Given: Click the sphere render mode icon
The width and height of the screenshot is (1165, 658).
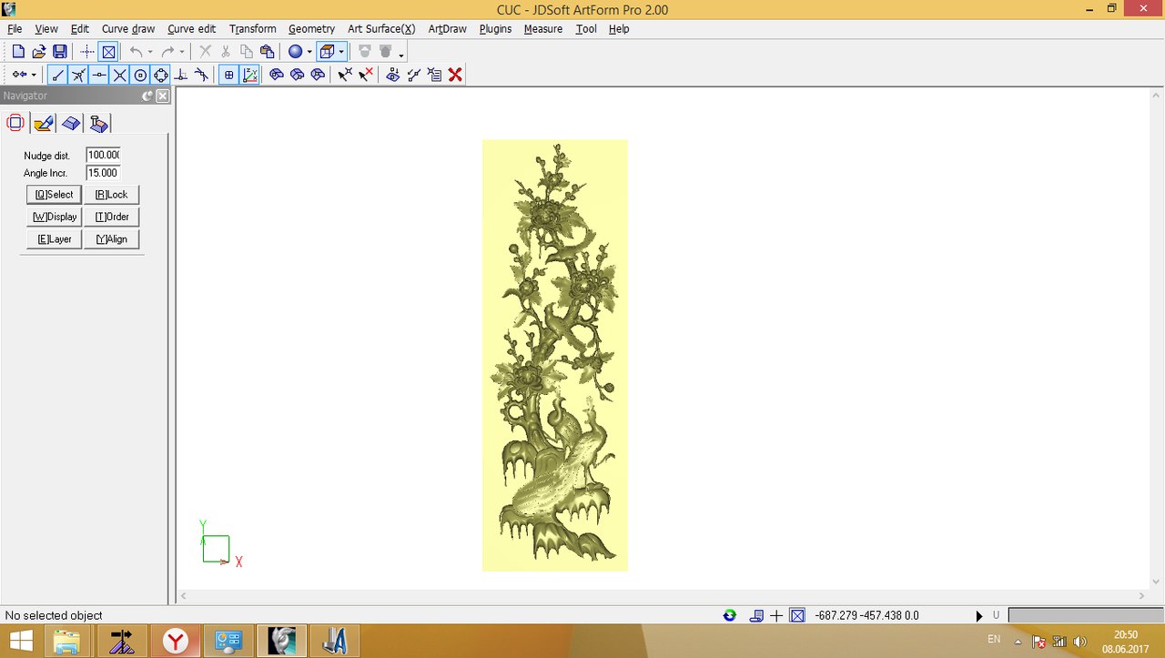Looking at the screenshot, I should 295,52.
